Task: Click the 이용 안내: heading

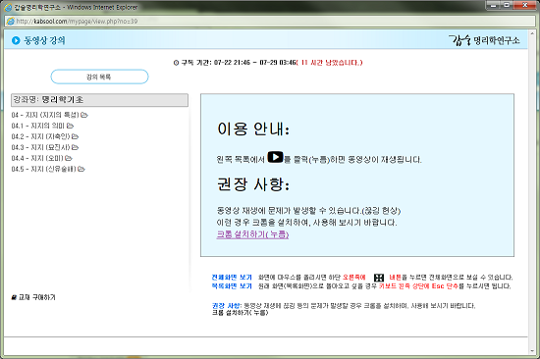Action: (253, 129)
